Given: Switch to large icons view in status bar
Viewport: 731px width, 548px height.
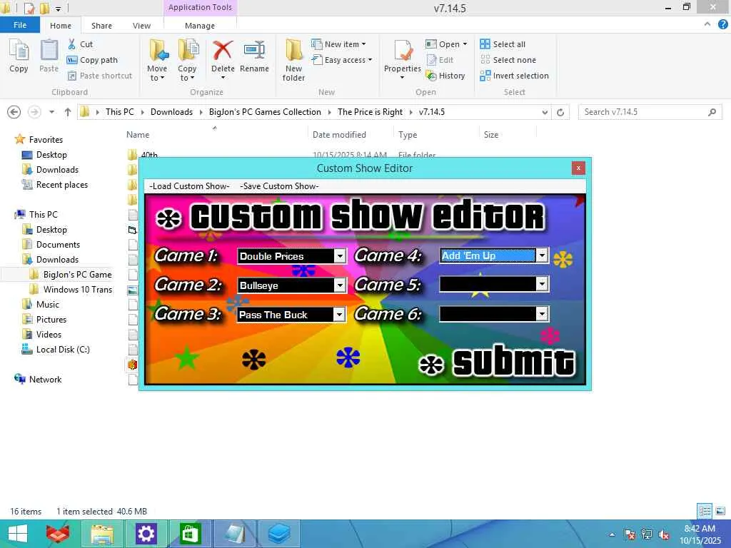Looking at the screenshot, I should click(x=720, y=511).
